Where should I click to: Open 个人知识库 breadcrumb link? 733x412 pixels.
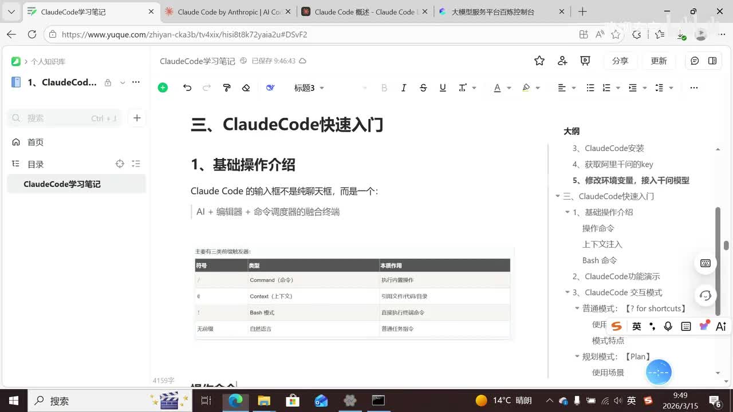pyautogui.click(x=48, y=61)
